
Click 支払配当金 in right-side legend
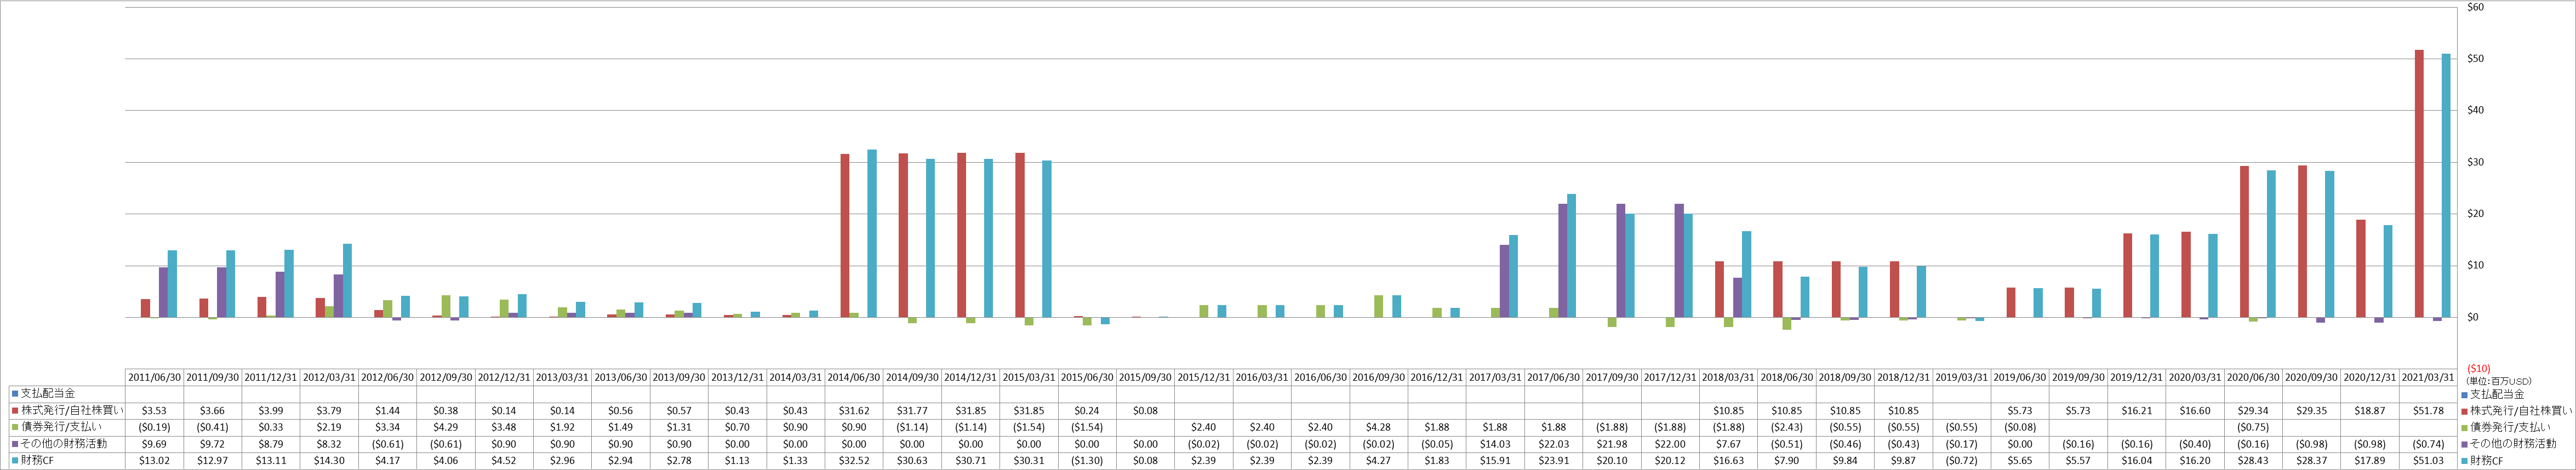click(2497, 394)
